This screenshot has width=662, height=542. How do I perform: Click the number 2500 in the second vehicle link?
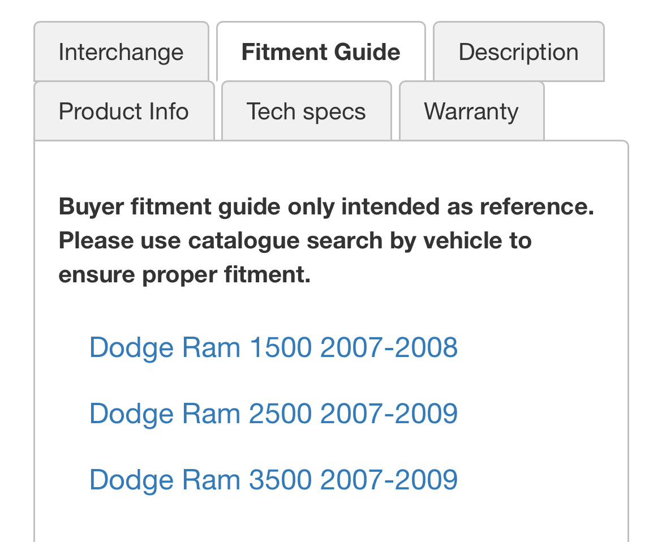(x=280, y=413)
